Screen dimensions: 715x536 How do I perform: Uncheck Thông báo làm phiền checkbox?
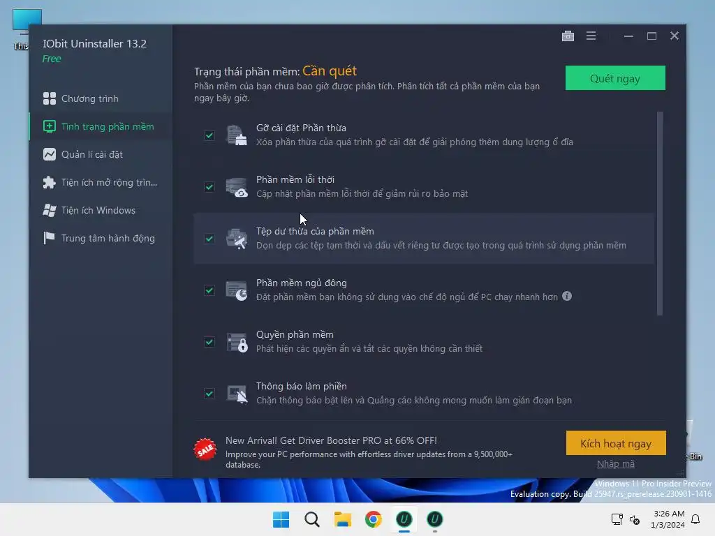click(x=209, y=394)
